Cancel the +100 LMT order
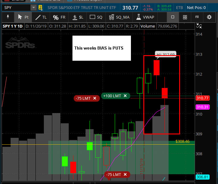This screenshot has width=218, height=184. pos(125,96)
